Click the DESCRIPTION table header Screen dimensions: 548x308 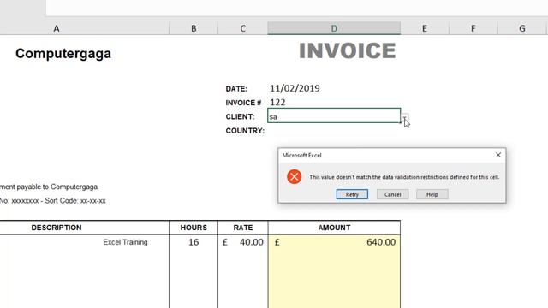pyautogui.click(x=57, y=228)
